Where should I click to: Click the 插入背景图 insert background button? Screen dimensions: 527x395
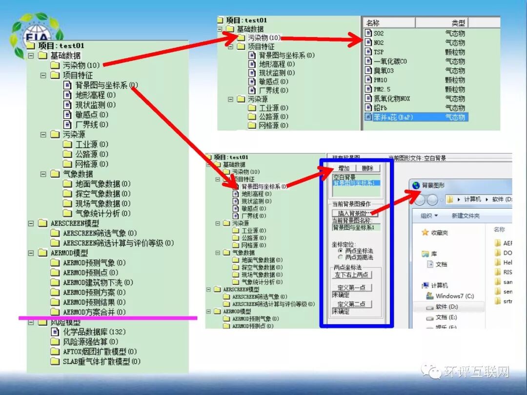pos(354,212)
